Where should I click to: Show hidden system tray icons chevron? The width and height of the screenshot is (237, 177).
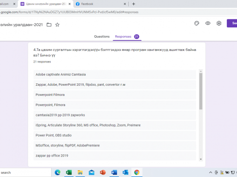(x=211, y=172)
